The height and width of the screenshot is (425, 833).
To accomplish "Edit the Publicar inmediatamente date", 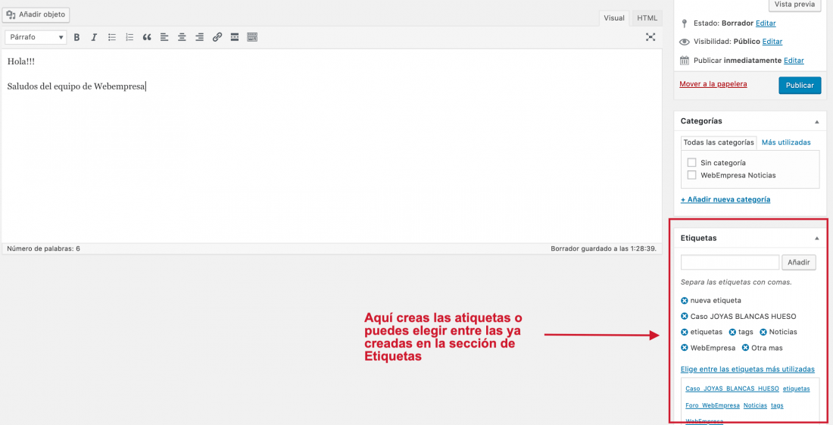I will pyautogui.click(x=794, y=61).
